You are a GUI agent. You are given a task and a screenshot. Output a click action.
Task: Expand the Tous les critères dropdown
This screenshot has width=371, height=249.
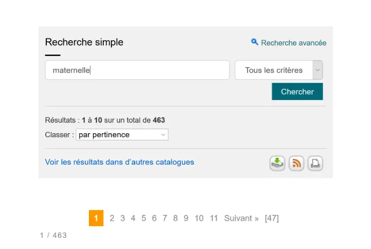[279, 70]
